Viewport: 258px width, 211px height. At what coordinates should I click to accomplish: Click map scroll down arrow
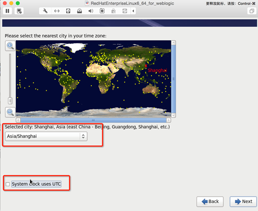coord(174,115)
